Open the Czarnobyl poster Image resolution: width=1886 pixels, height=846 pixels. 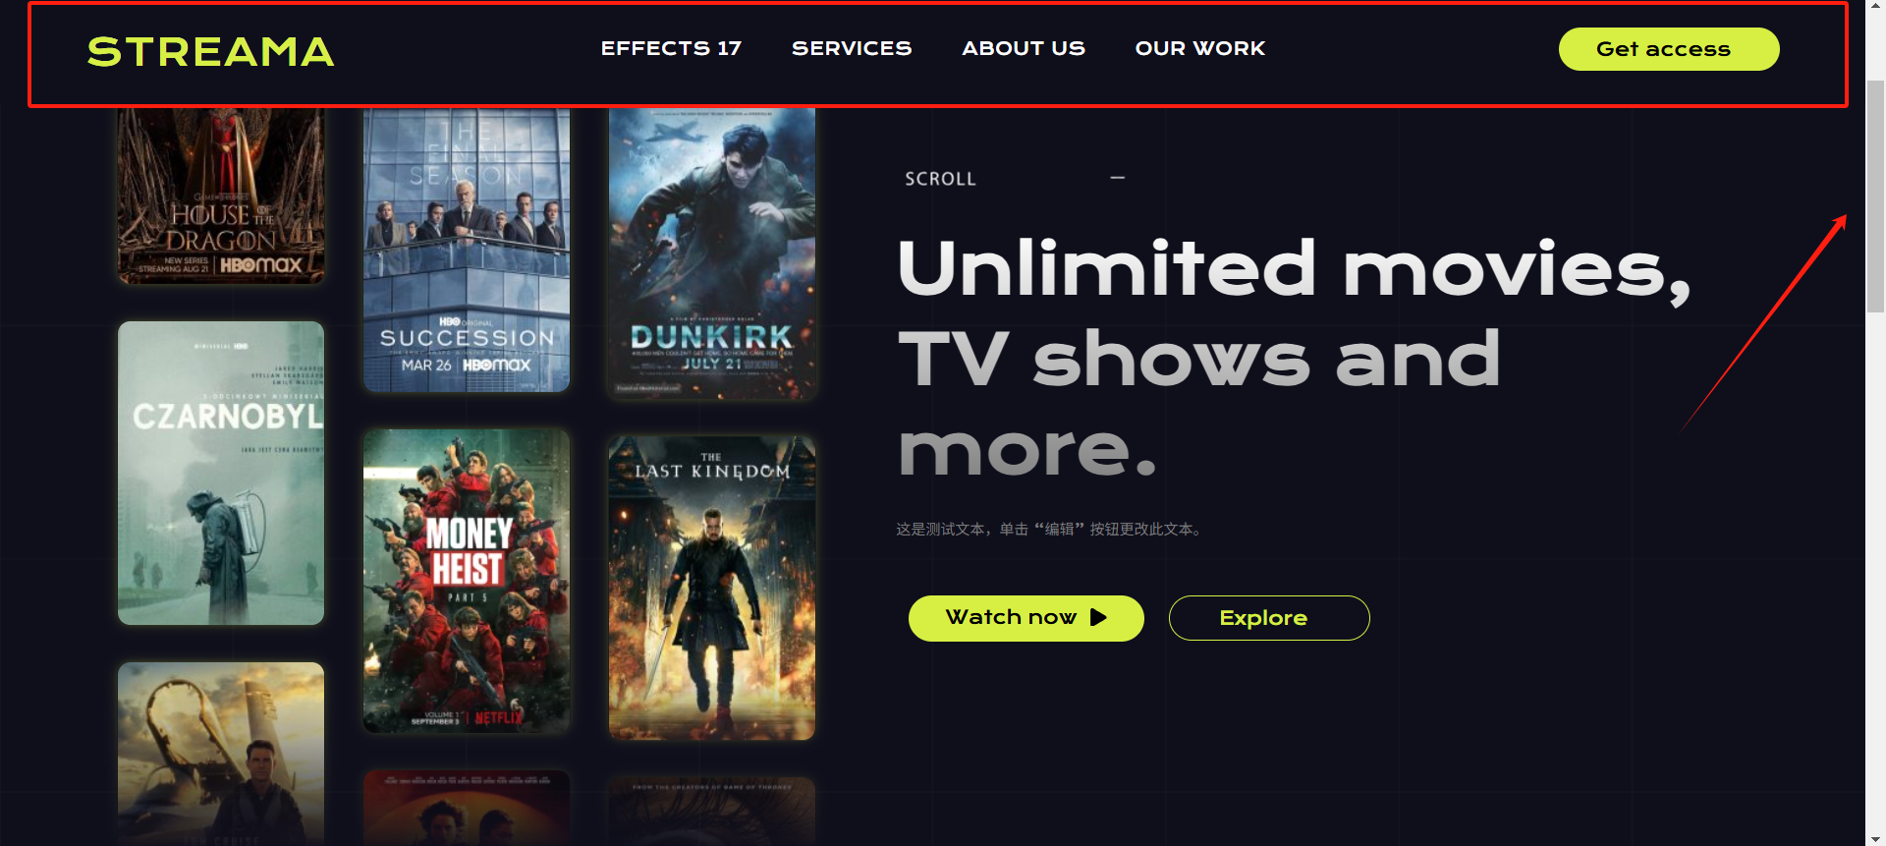point(221,473)
